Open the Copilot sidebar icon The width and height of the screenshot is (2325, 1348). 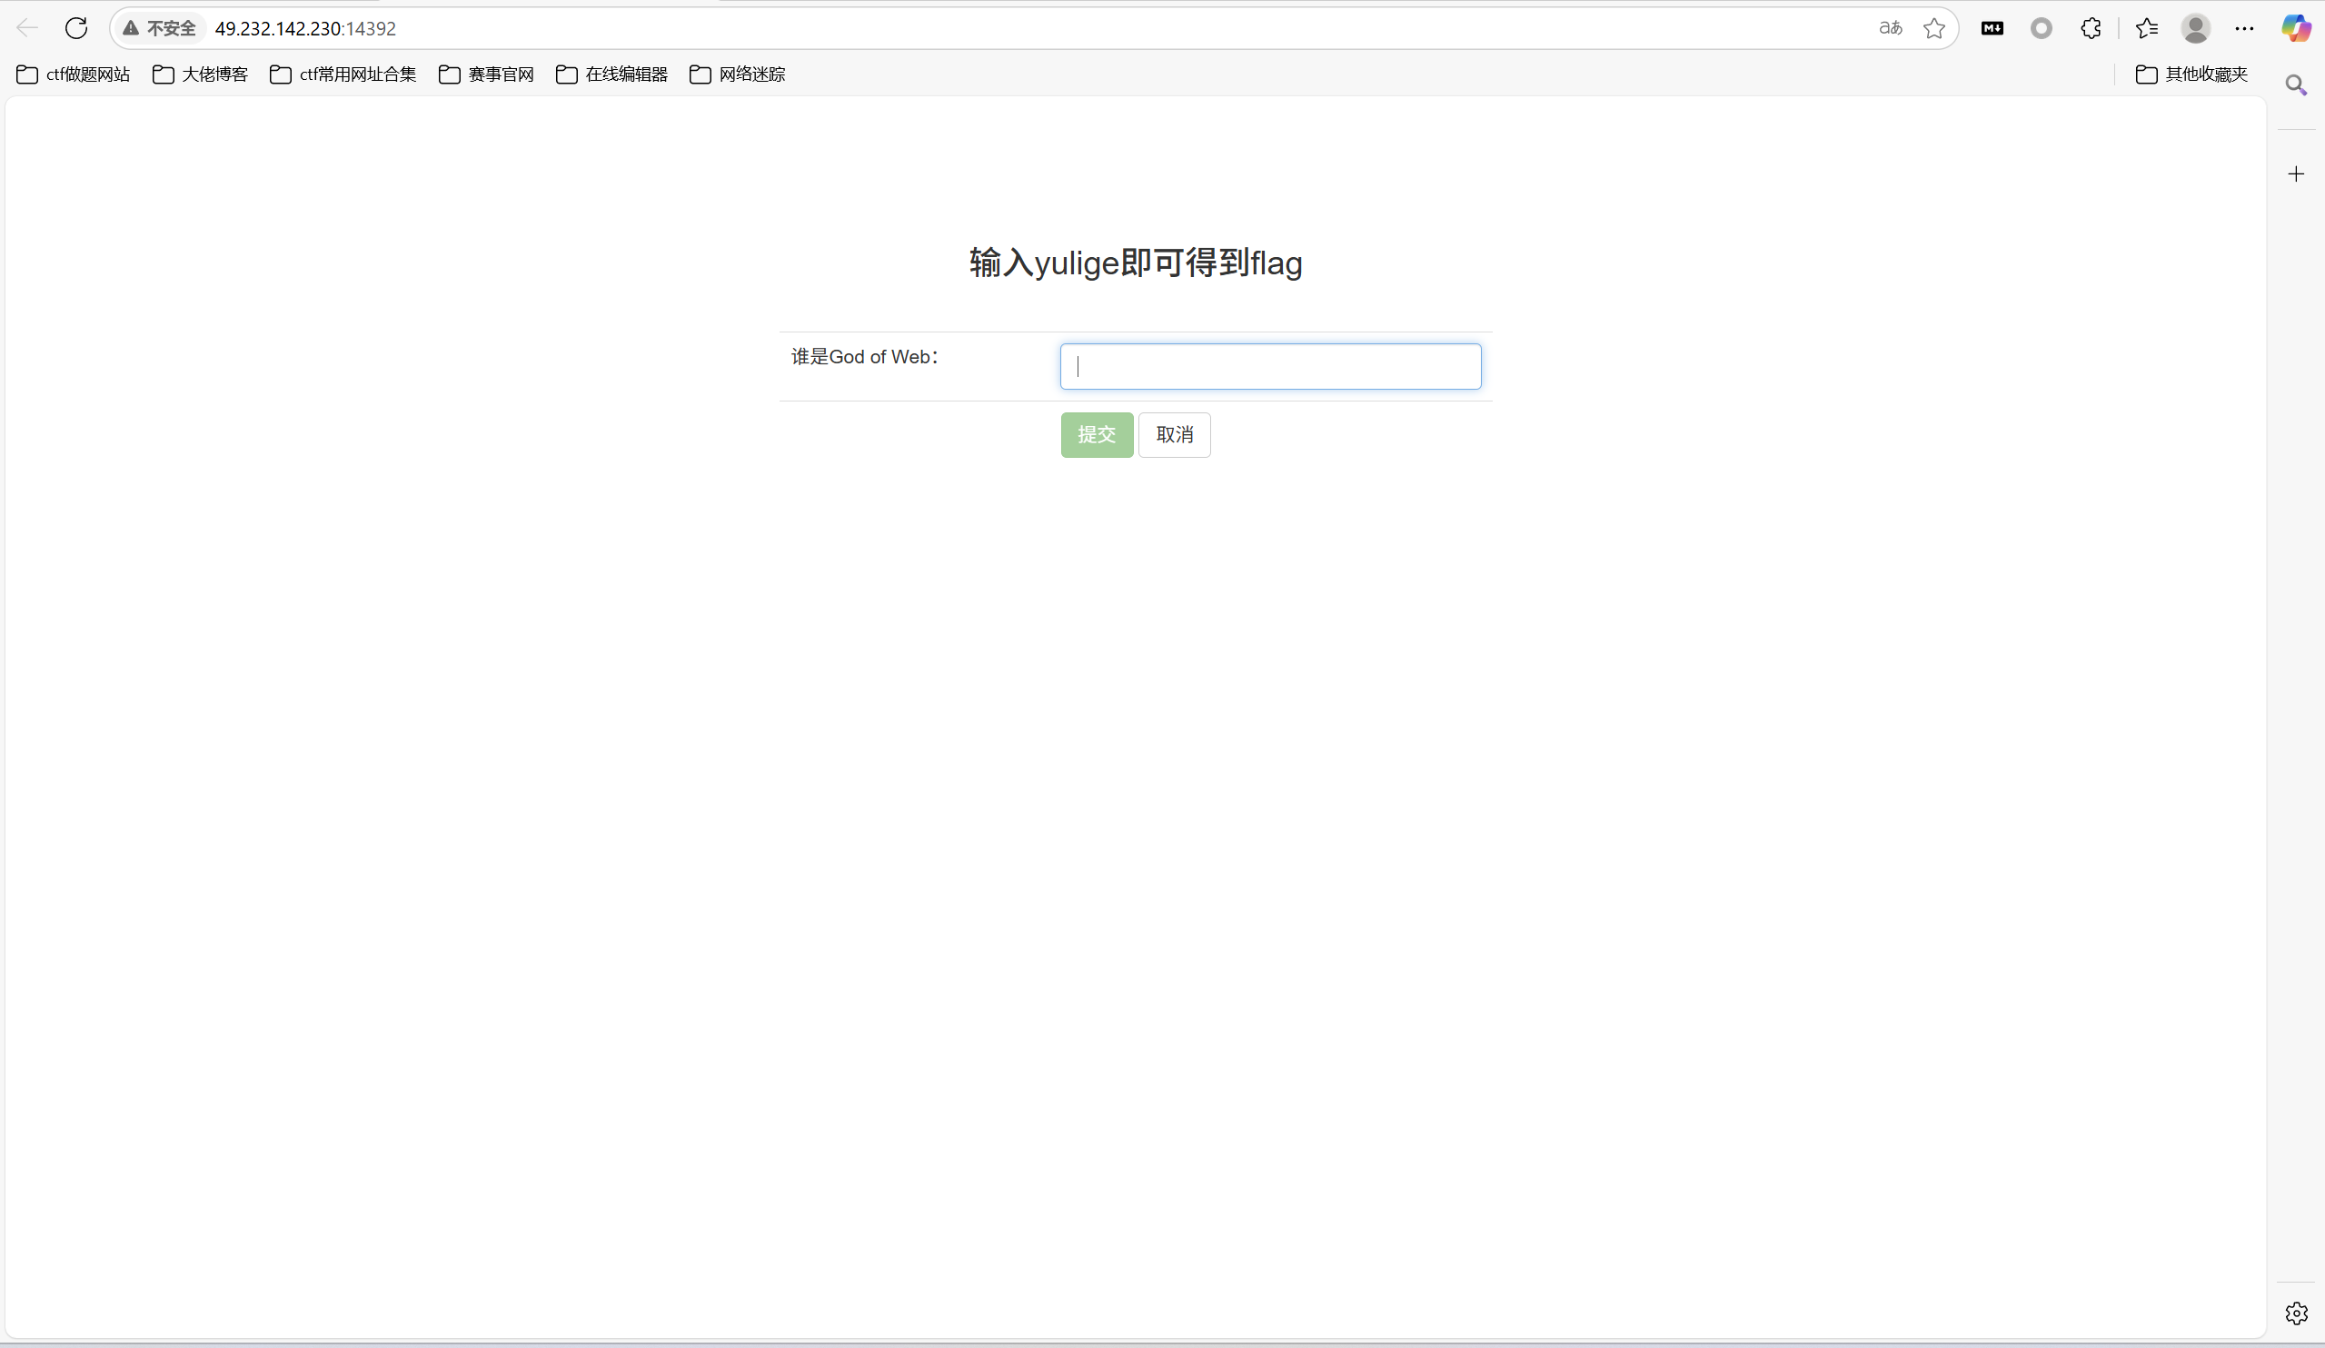coord(2297,28)
